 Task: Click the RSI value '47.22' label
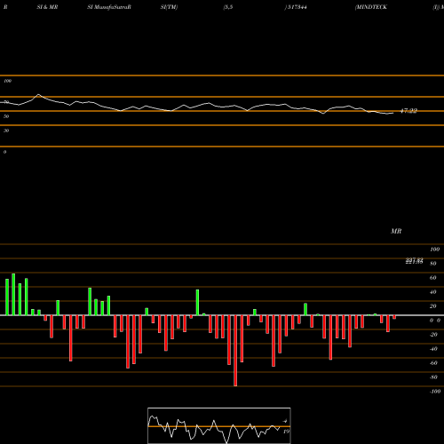[x=408, y=111]
